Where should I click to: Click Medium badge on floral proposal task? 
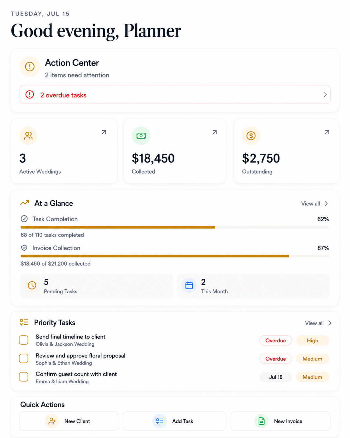[312, 359]
